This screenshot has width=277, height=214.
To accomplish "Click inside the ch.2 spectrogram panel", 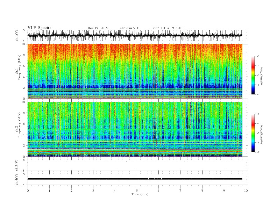I will (135, 129).
